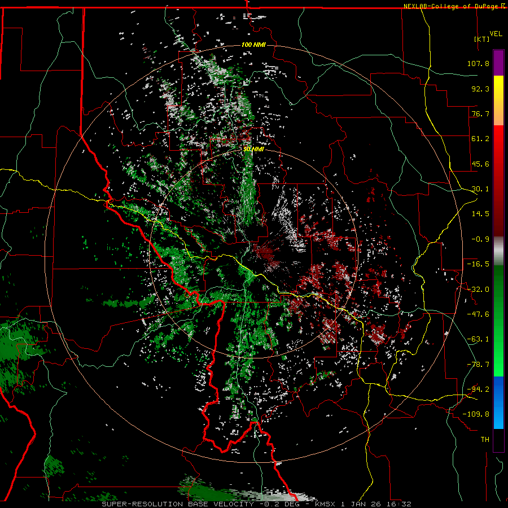Click the yellow-orange segment of color bar
The height and width of the screenshot is (508, 508).
pos(498,101)
